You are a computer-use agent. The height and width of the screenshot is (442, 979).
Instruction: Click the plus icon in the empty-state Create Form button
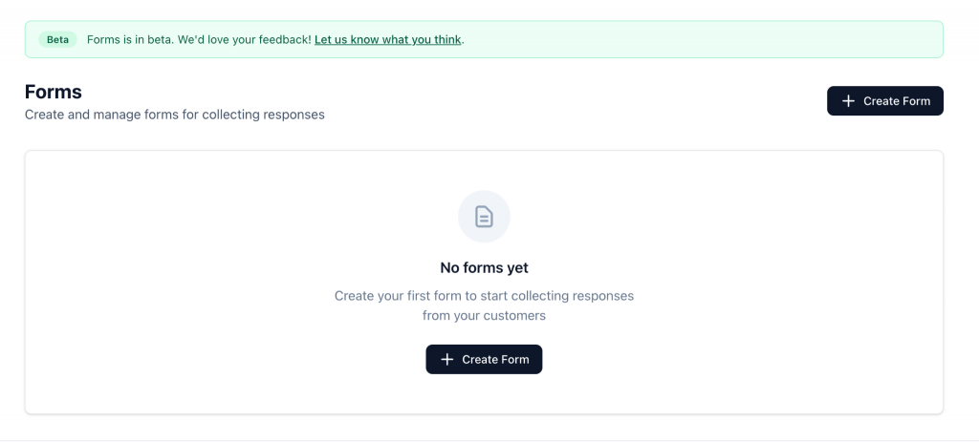[446, 359]
